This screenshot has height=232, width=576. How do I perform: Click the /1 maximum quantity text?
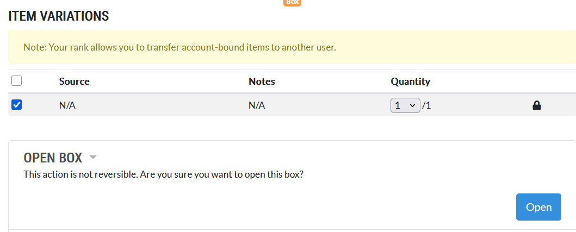coord(426,105)
